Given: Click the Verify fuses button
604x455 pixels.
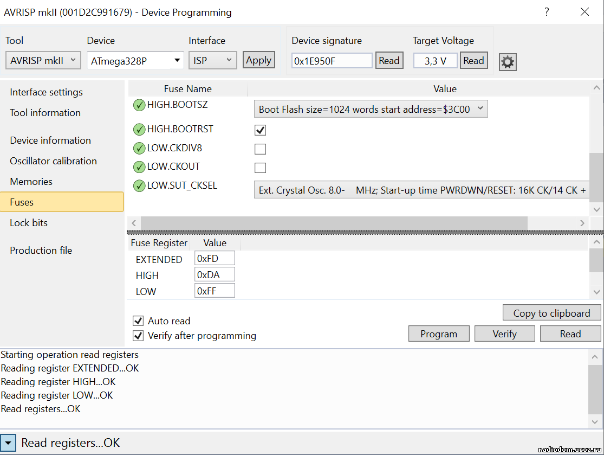Looking at the screenshot, I should [x=505, y=334].
